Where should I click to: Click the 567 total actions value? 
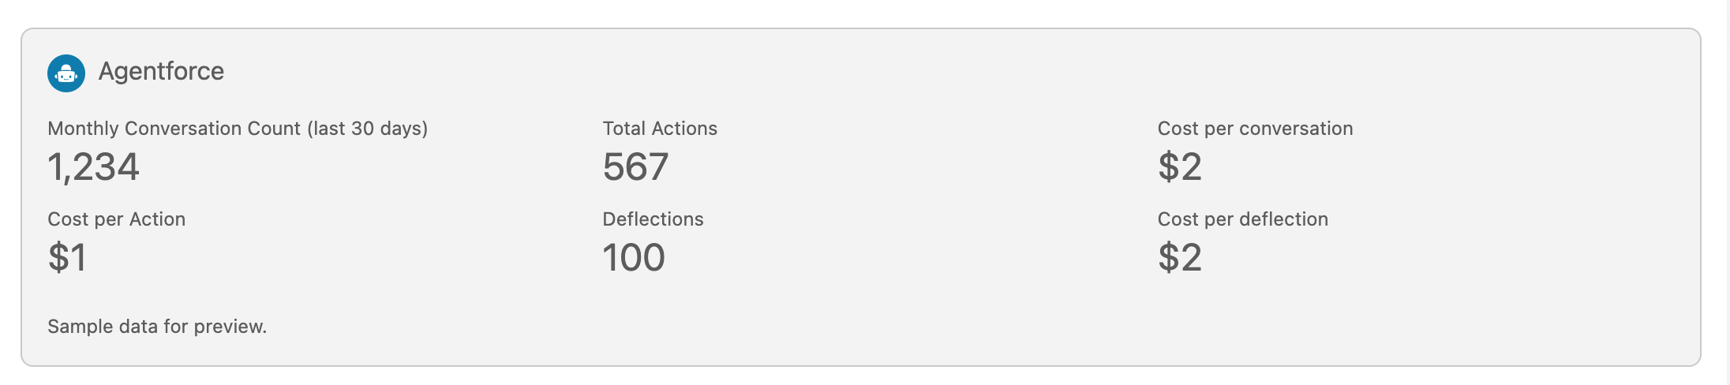pyautogui.click(x=635, y=167)
